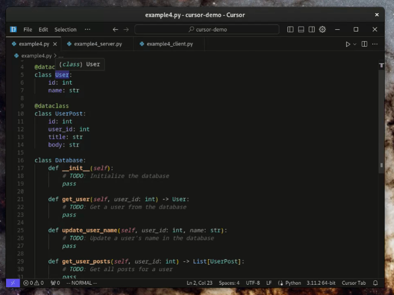
Task: Click the -- NORMAL -- vim mode indicator
Action: click(x=82, y=283)
